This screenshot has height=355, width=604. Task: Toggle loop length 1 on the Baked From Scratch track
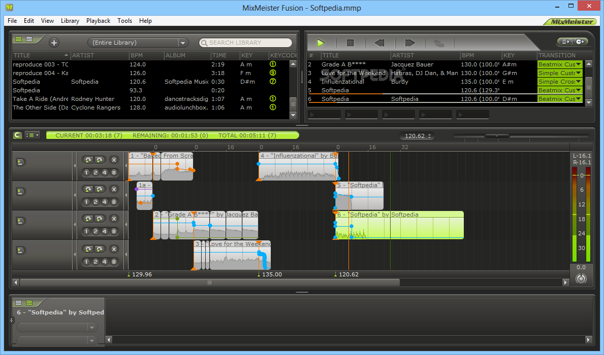pyautogui.click(x=86, y=173)
